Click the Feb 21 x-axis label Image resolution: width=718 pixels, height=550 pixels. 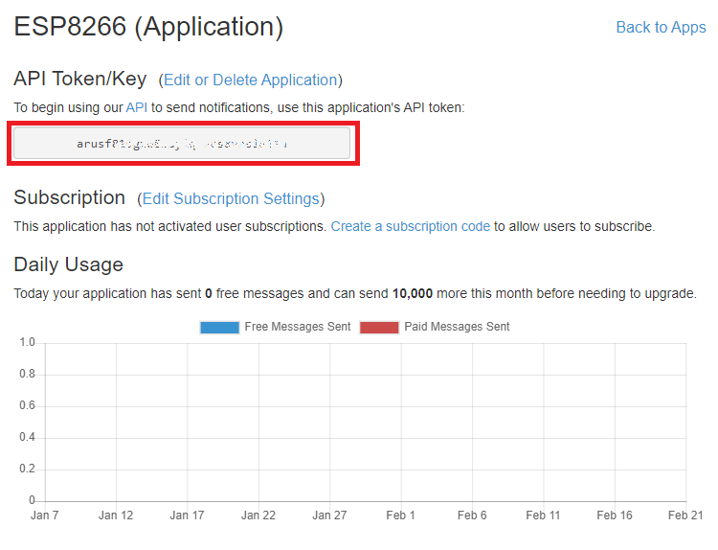(x=685, y=515)
